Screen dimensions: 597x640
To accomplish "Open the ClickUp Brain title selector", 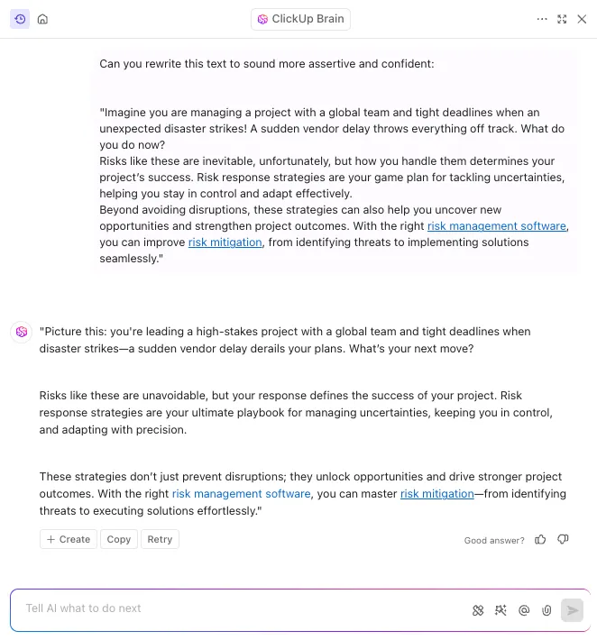I will (x=300, y=19).
